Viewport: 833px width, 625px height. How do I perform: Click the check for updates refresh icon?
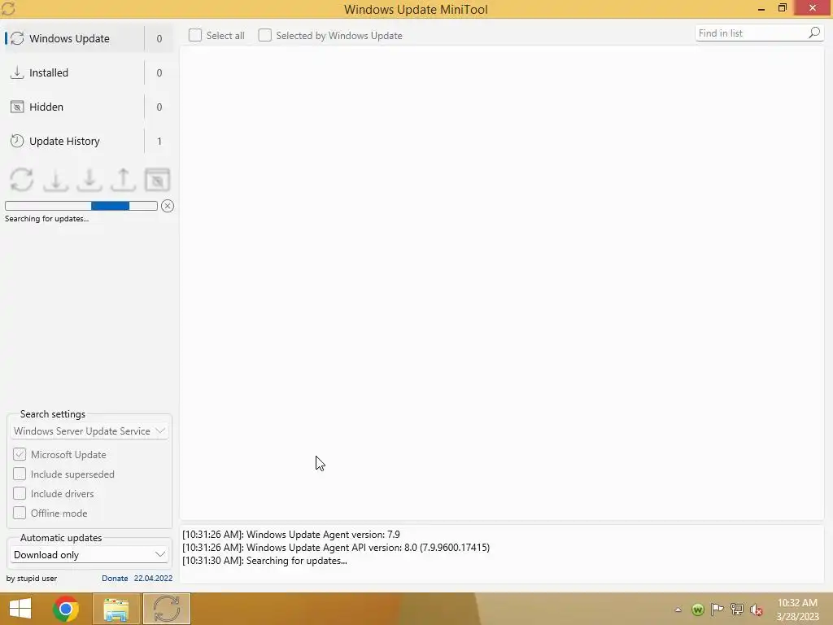[x=22, y=180]
